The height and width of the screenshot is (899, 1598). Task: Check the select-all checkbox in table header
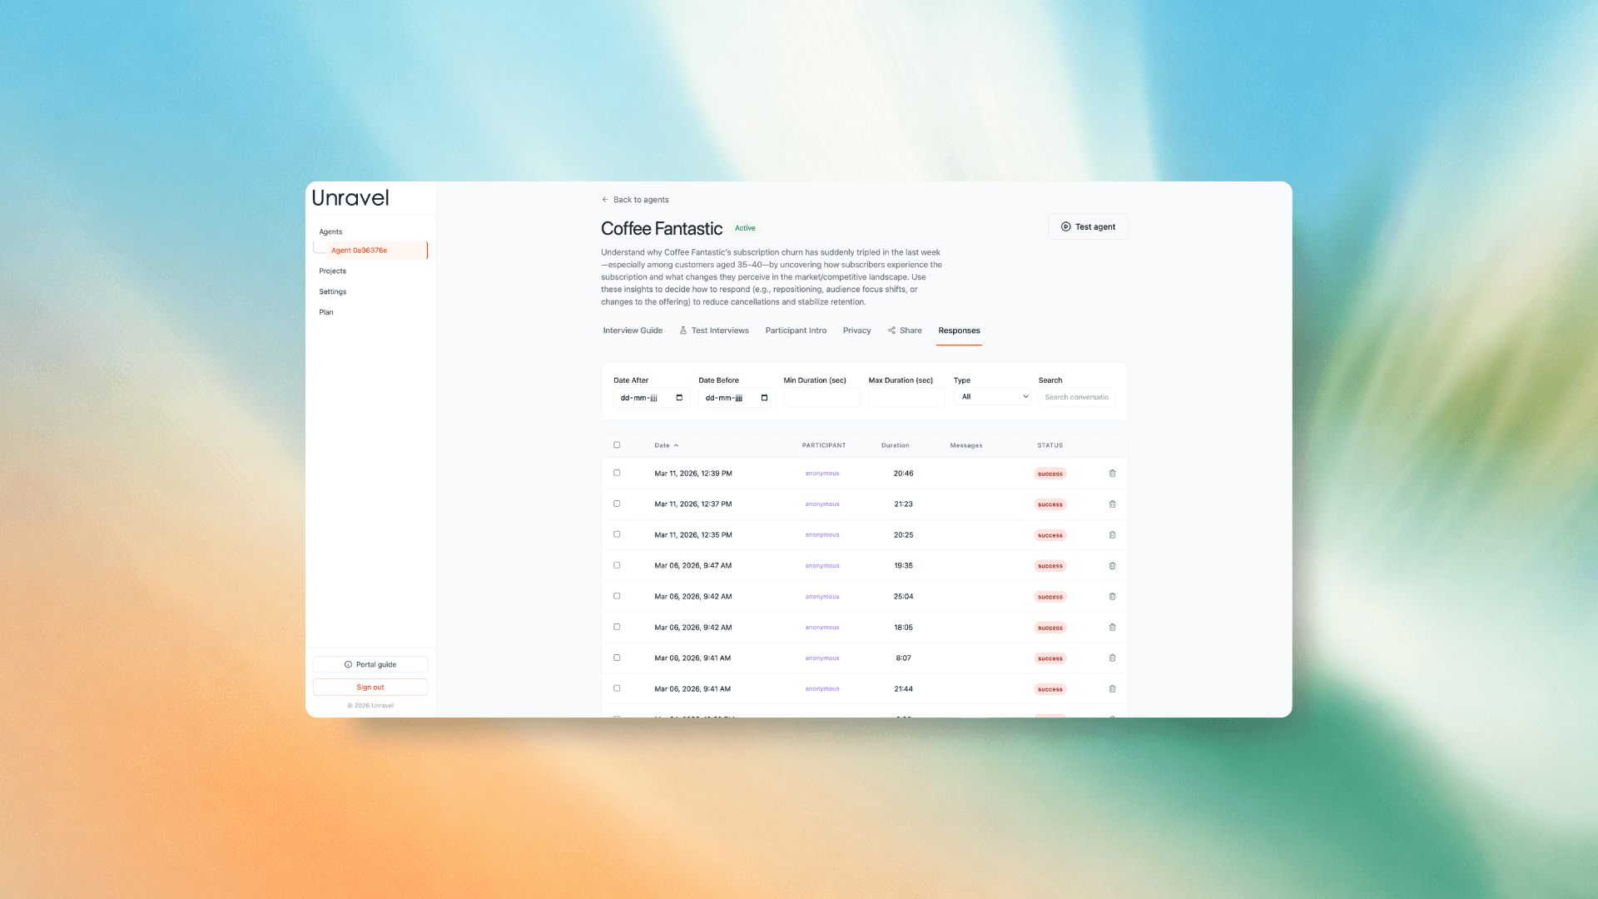pyautogui.click(x=617, y=445)
